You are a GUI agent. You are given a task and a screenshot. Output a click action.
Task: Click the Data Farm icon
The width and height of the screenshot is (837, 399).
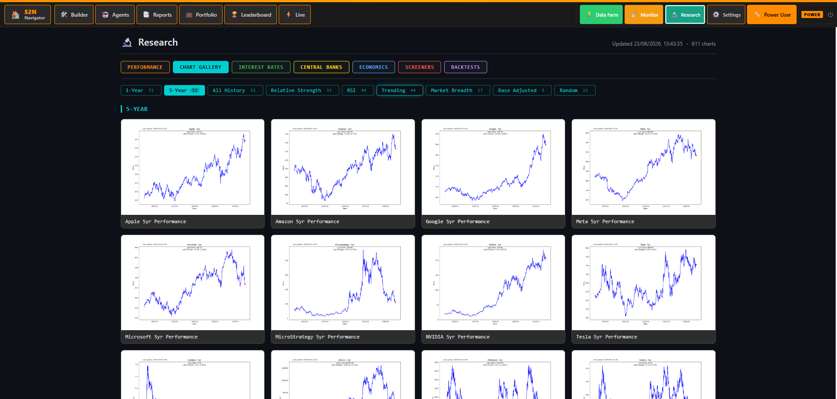589,14
